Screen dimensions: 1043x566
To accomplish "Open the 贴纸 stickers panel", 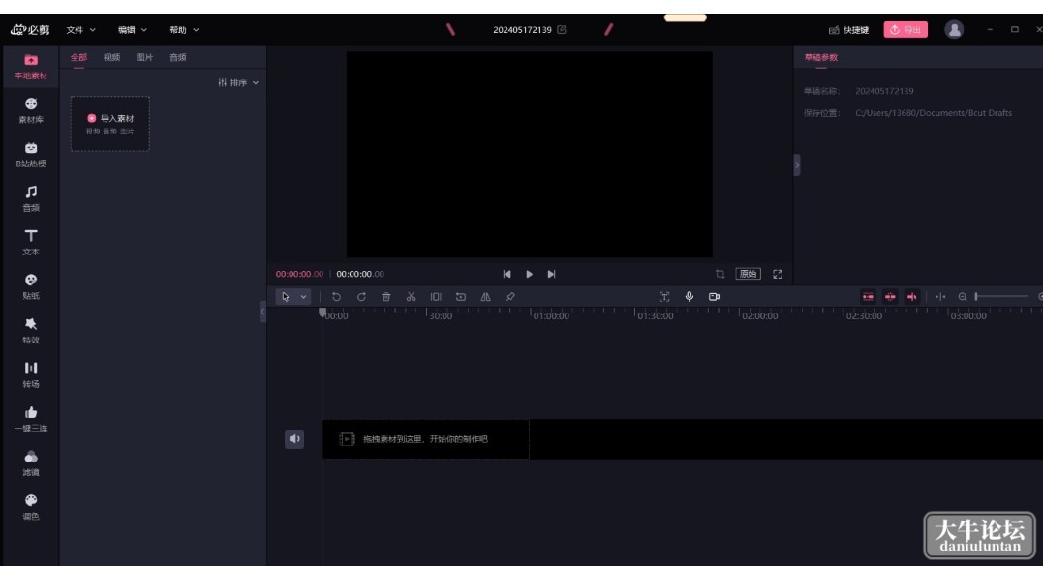I will coord(31,286).
